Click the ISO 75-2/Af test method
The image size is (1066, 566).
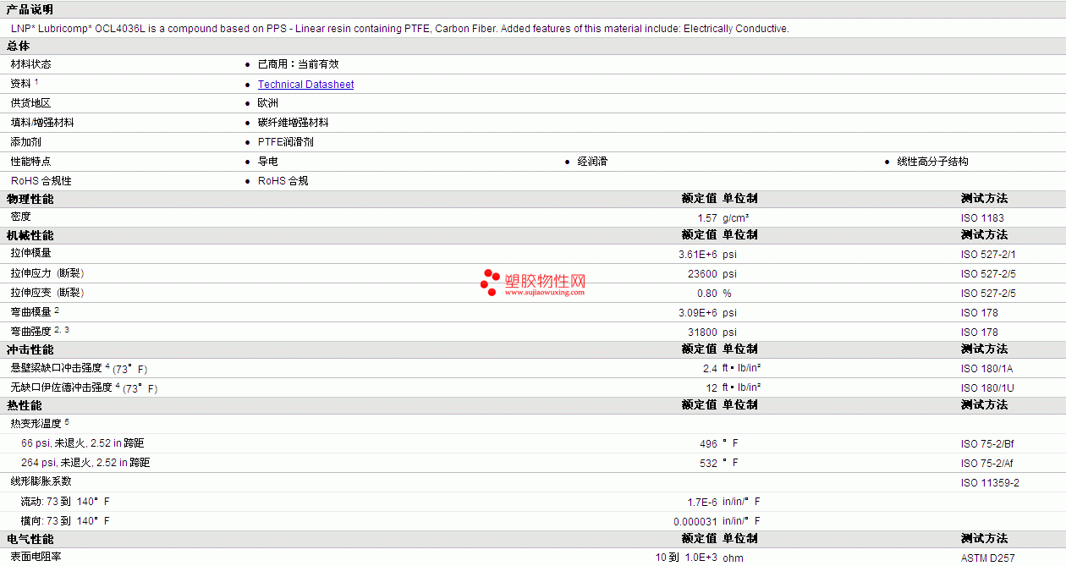[989, 464]
